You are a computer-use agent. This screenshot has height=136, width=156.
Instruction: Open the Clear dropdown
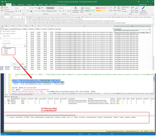tap(124, 12)
